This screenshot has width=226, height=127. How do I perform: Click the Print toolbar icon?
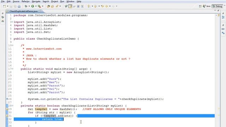coord(19,6)
